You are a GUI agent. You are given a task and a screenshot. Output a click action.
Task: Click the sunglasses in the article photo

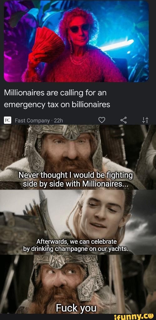coord(80,28)
